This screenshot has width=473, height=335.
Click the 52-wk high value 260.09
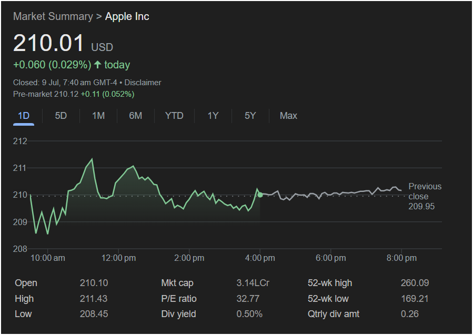coord(415,283)
